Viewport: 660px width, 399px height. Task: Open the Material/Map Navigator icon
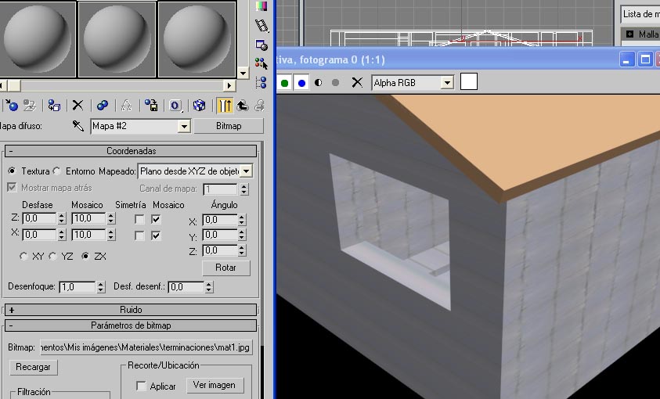tap(261, 82)
